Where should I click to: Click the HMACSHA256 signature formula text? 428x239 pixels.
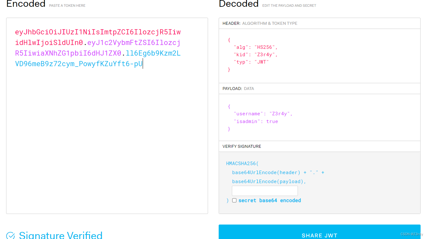(242, 163)
